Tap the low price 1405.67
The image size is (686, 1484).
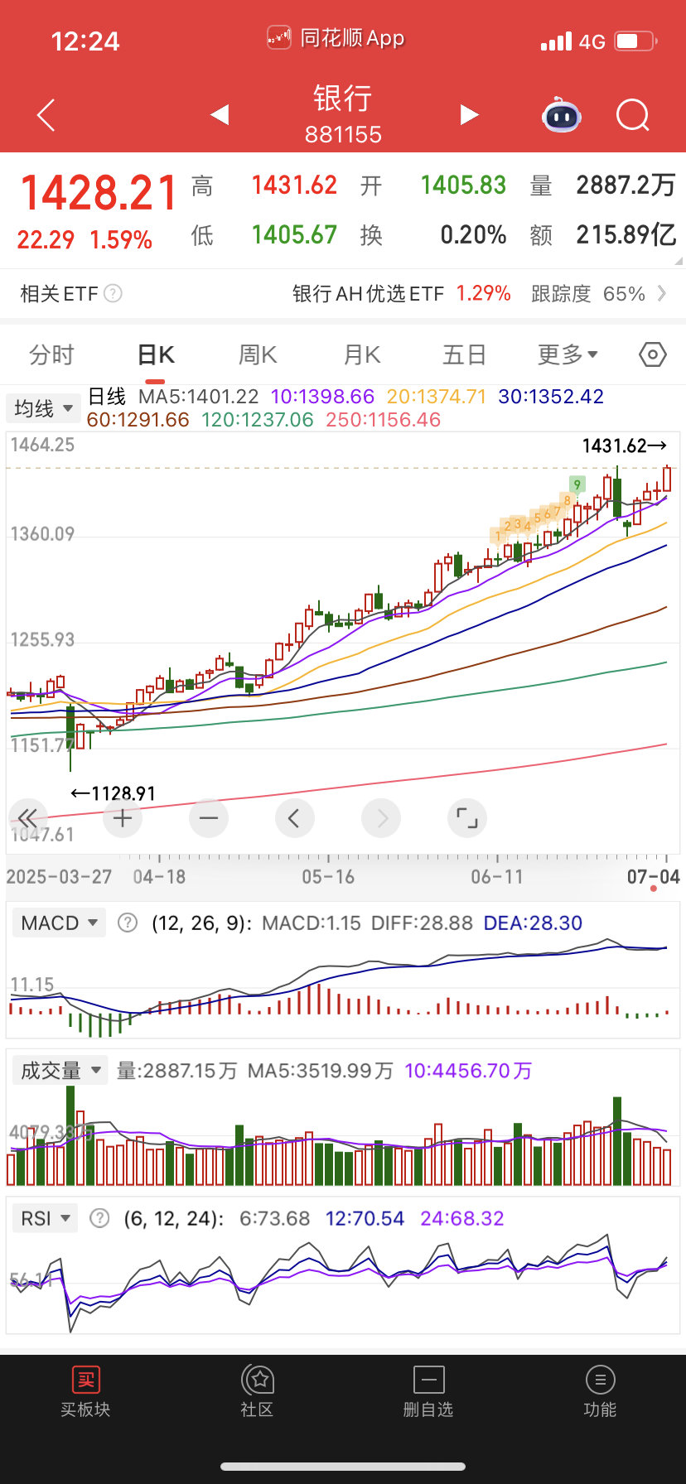[294, 234]
